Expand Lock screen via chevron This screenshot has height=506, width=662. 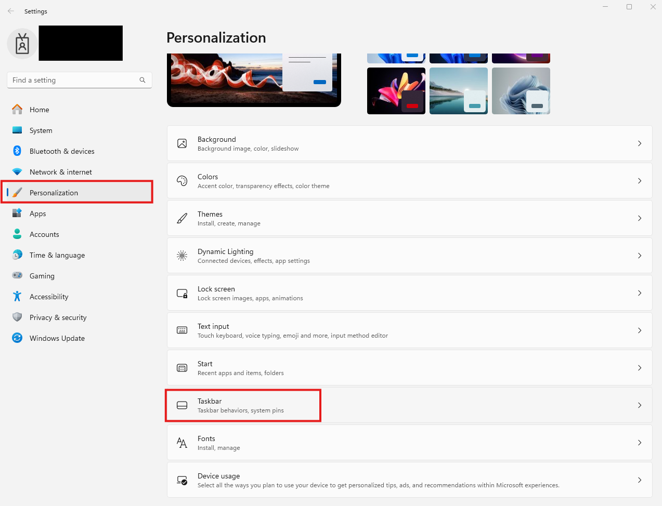click(x=640, y=293)
